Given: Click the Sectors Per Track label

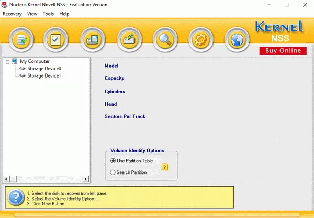Looking at the screenshot, I should pyautogui.click(x=125, y=116).
